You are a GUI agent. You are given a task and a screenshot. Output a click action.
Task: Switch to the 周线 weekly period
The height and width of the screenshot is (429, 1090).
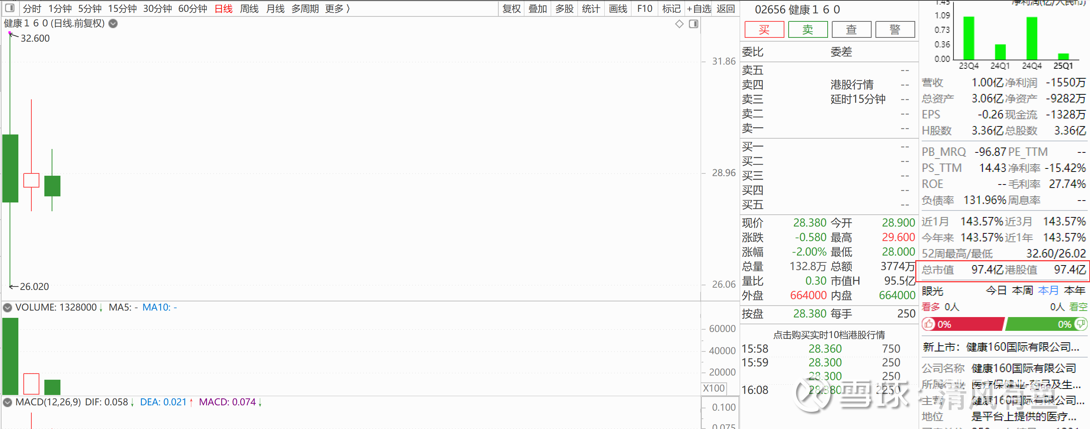[249, 8]
